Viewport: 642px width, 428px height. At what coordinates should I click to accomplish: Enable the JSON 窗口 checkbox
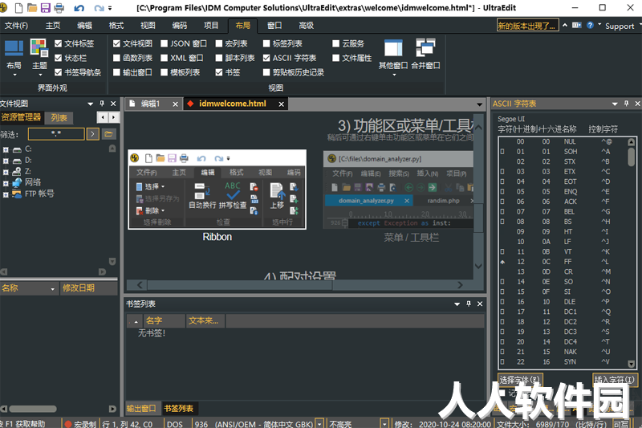(165, 43)
